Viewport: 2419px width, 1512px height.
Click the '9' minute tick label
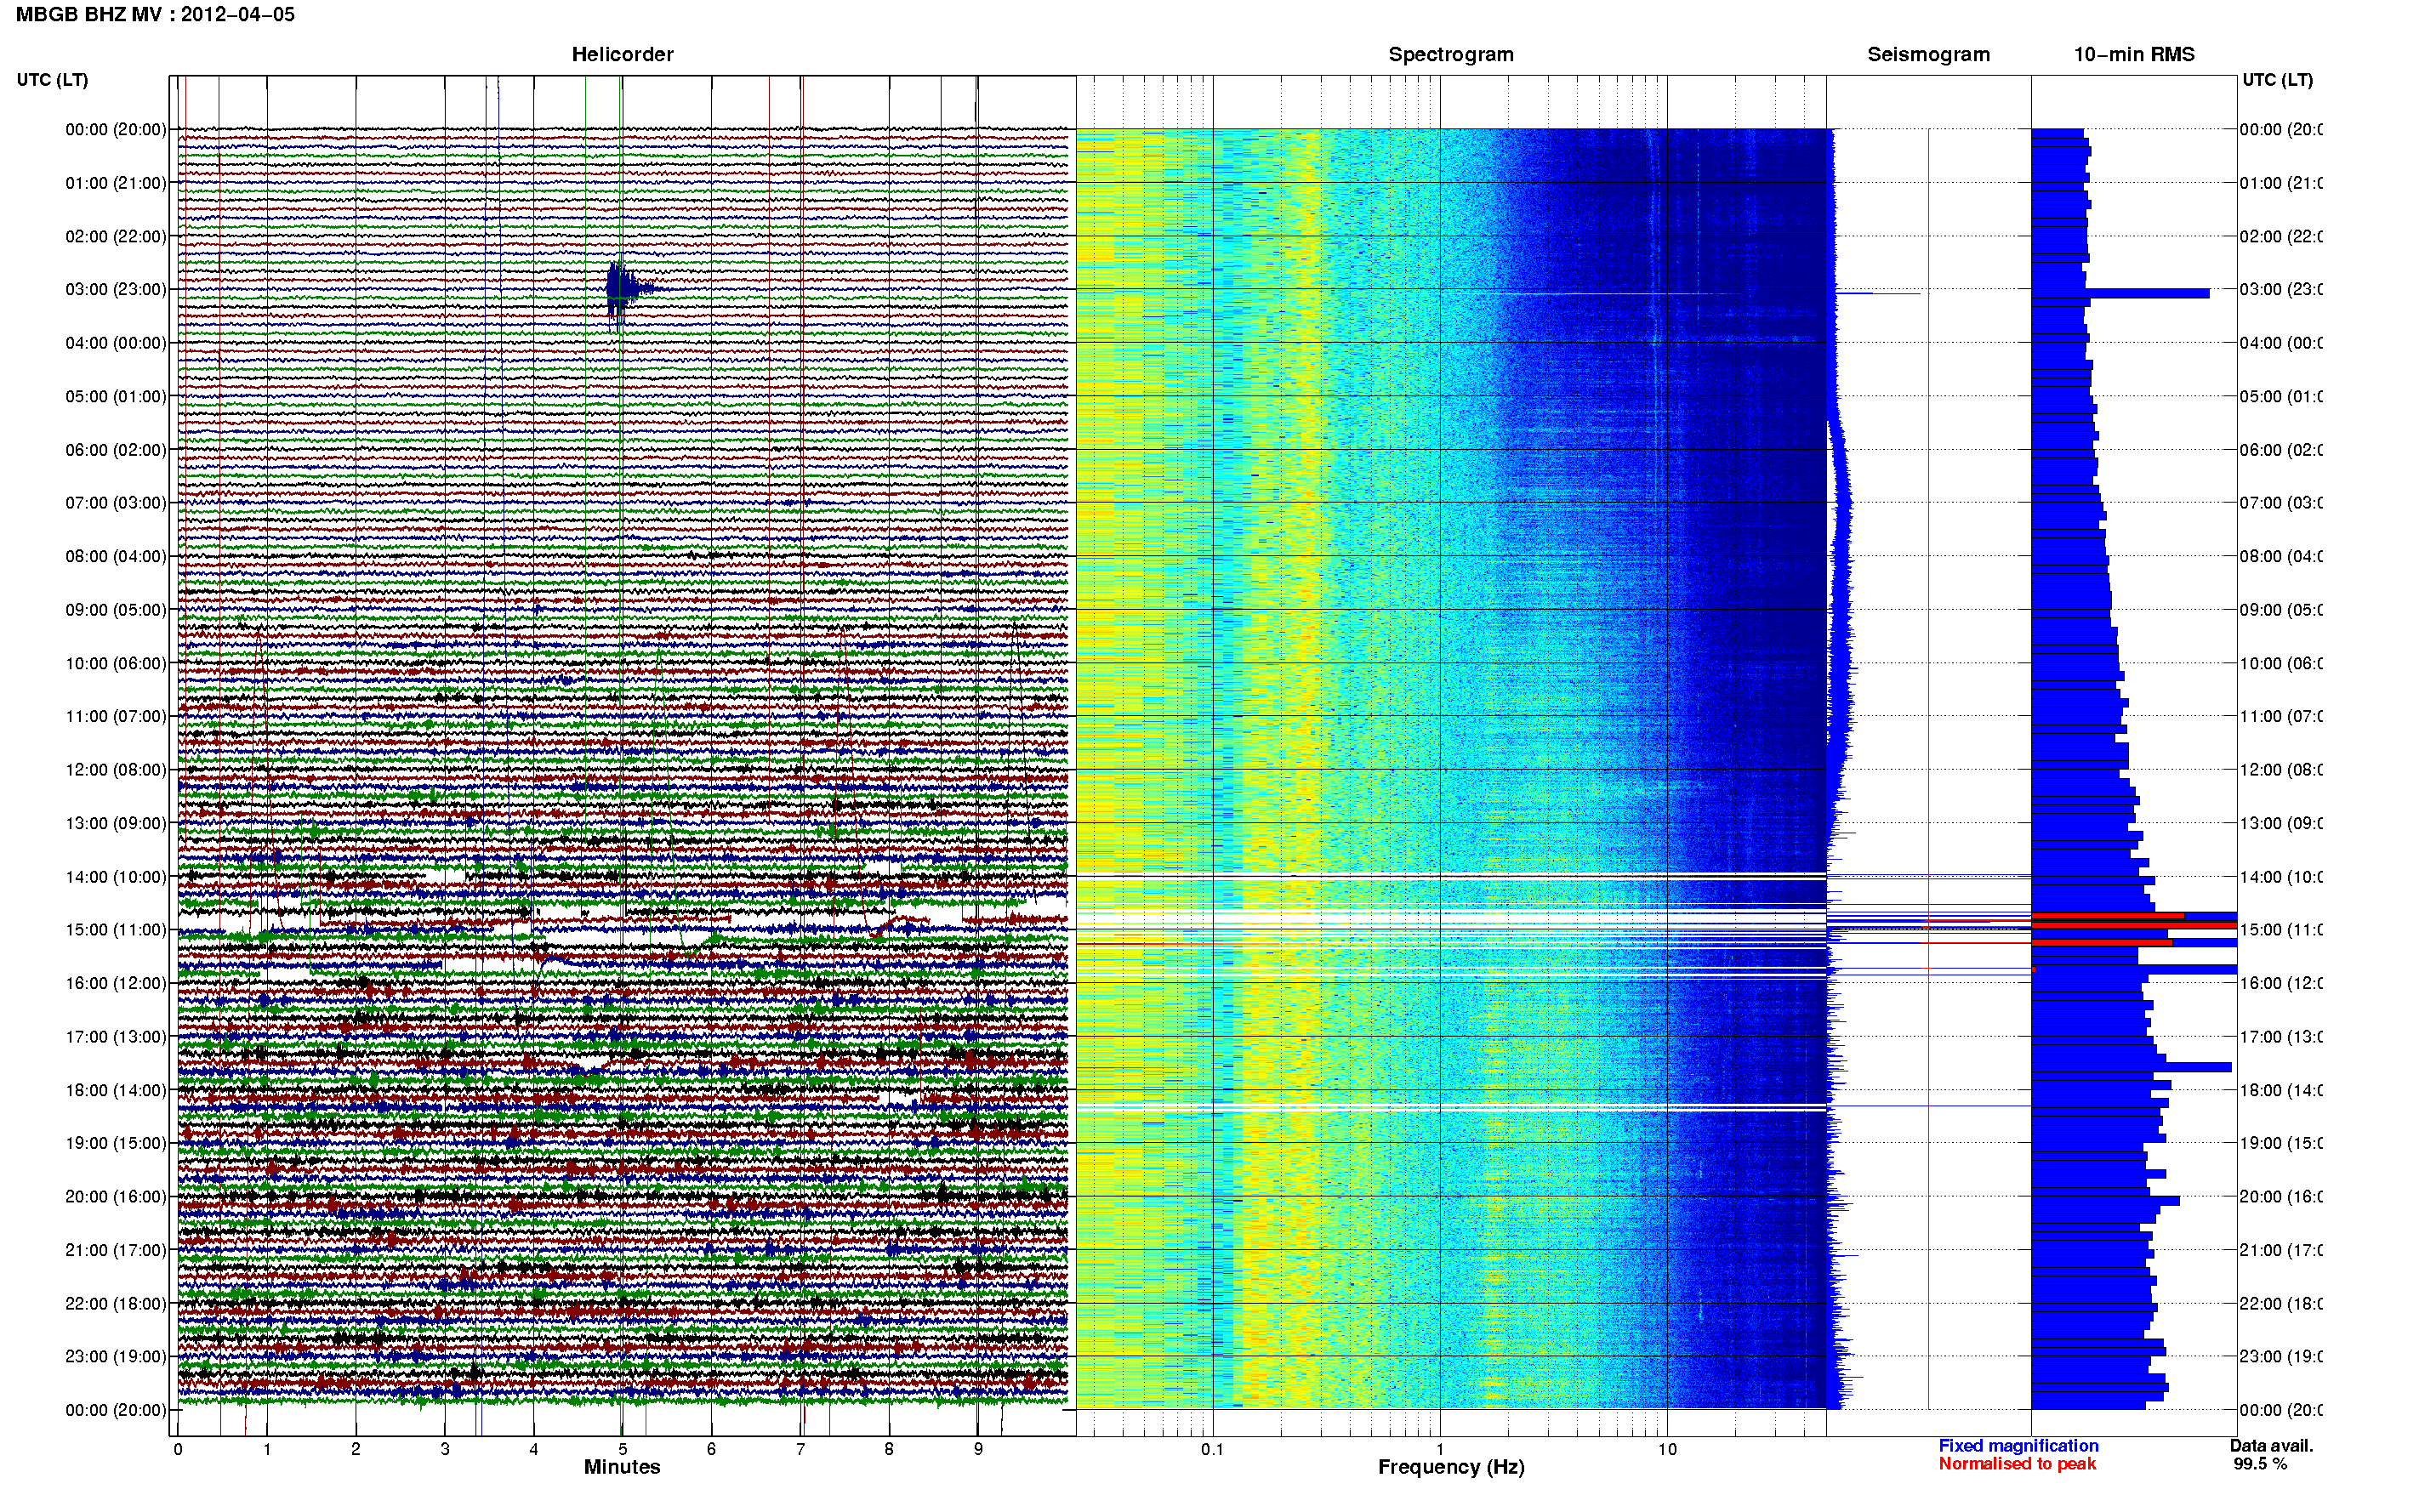pos(978,1449)
